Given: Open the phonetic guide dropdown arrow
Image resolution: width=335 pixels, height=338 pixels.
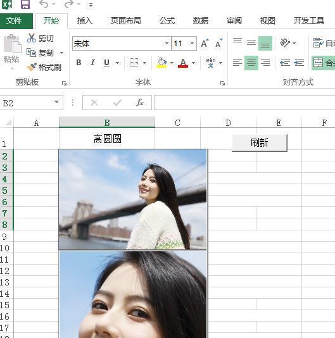Looking at the screenshot, I should pos(220,63).
